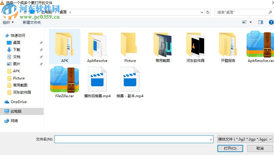Expand the chevron after 桌面 in breadcrumb

[70, 12]
